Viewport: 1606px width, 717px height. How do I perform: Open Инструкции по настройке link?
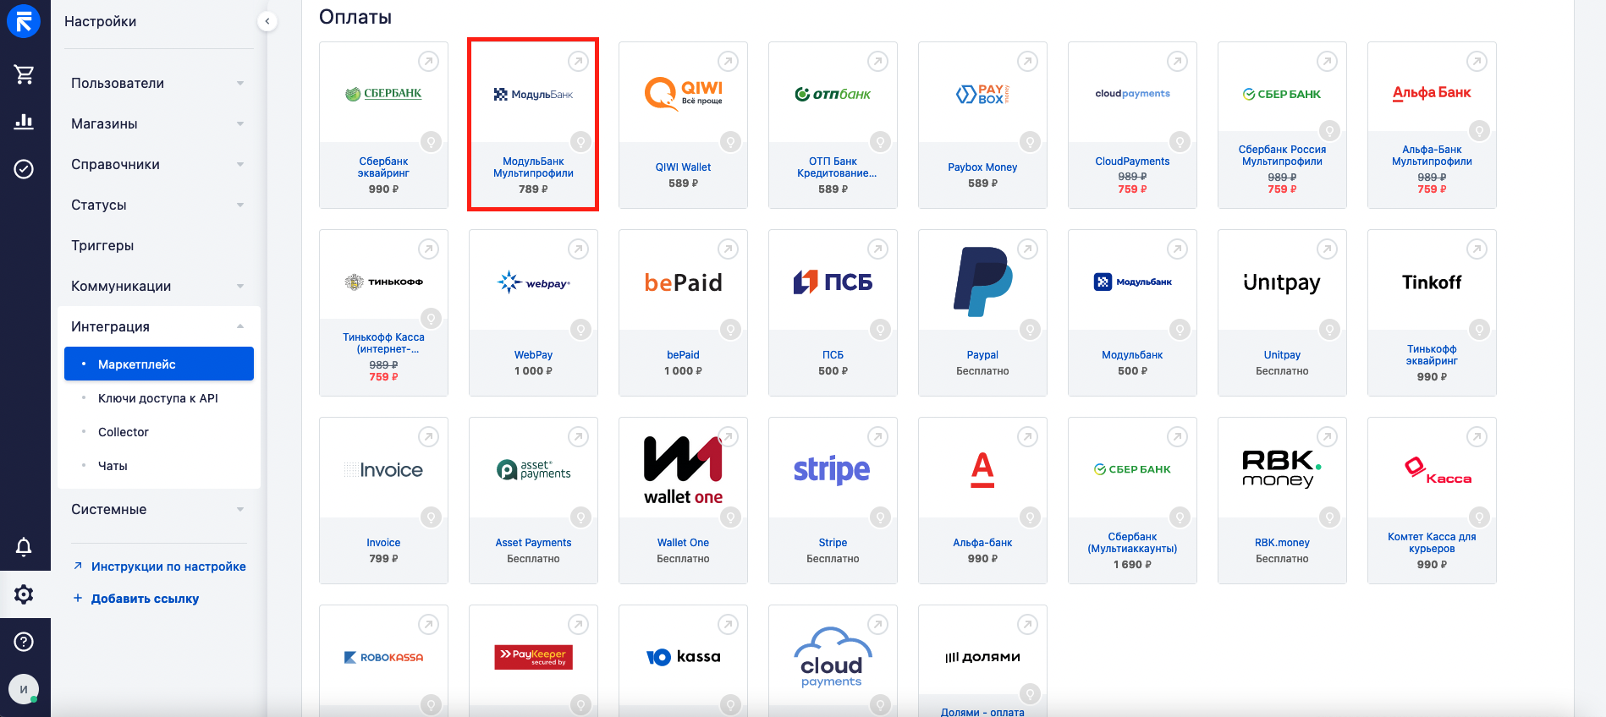[168, 566]
